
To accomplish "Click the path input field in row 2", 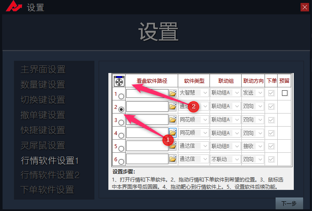I will click(x=147, y=106).
